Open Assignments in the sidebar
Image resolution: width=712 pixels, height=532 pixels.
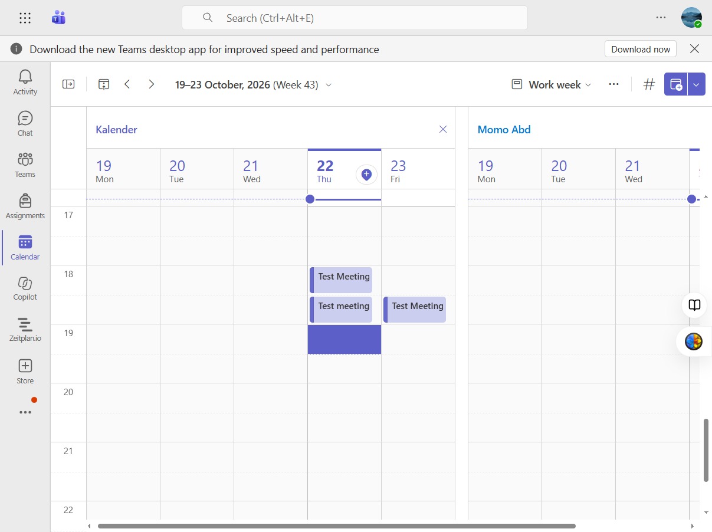[25, 206]
